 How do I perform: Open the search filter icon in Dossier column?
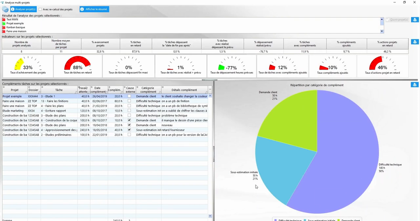pyautogui.click(x=39, y=92)
